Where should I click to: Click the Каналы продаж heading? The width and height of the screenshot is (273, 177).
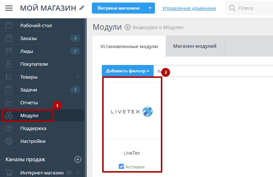(25, 159)
